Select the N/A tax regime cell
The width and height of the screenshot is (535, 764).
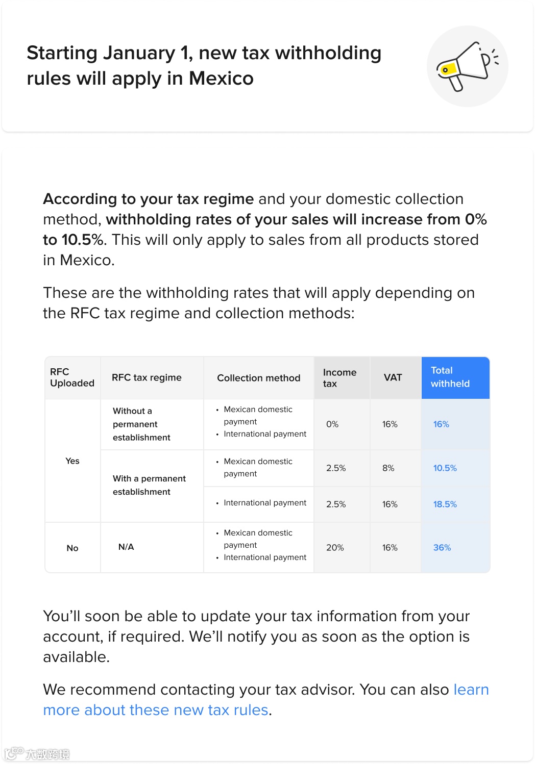point(126,547)
